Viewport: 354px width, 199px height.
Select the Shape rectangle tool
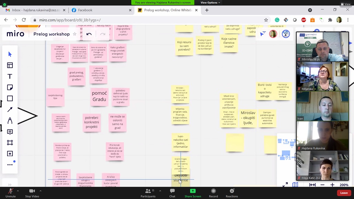[10, 99]
